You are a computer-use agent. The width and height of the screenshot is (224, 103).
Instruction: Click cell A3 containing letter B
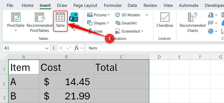point(24,96)
